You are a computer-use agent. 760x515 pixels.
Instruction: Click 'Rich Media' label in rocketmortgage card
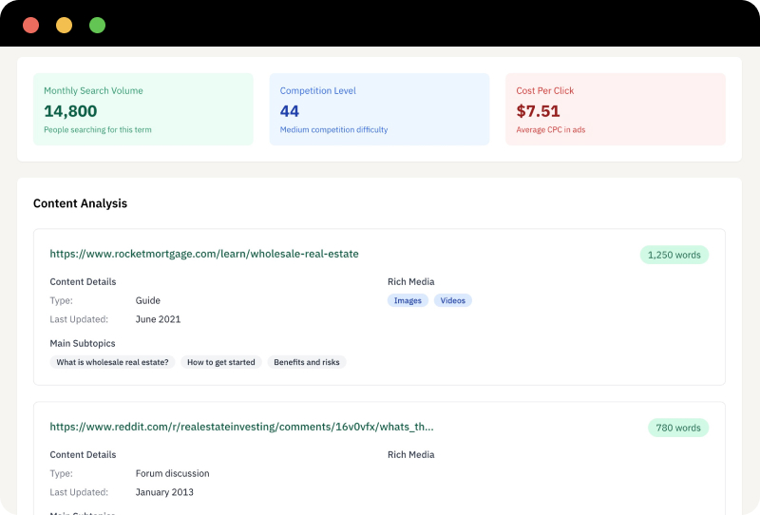(411, 282)
